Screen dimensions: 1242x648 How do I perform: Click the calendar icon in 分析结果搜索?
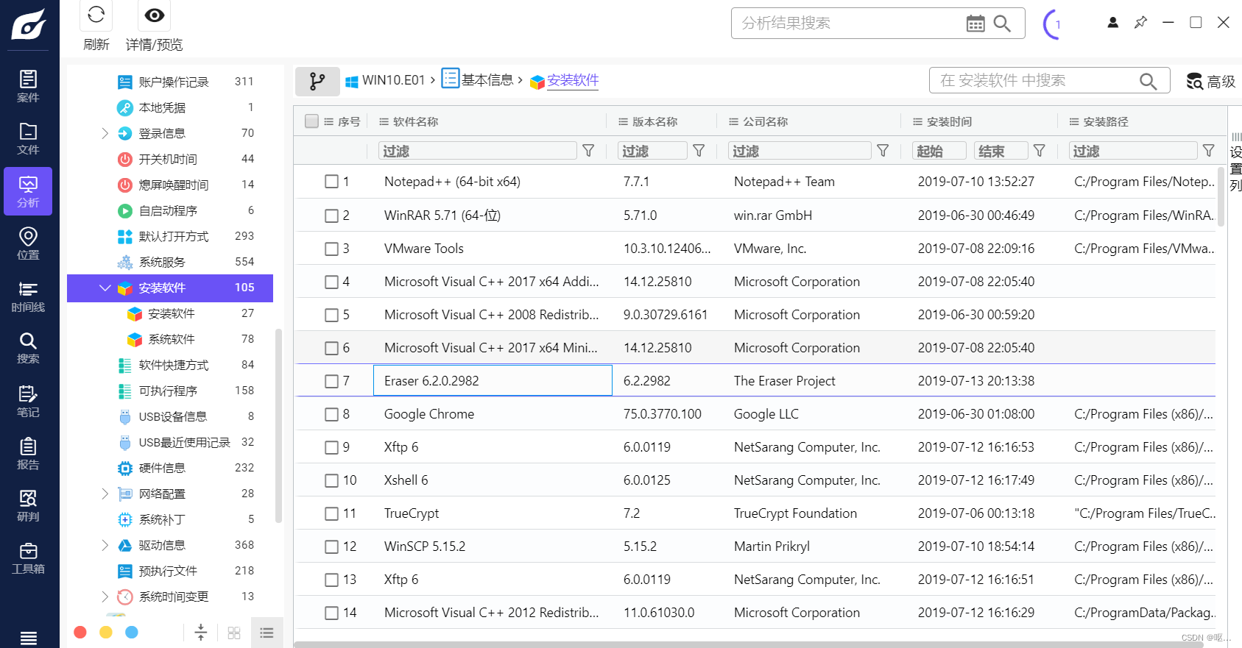[975, 24]
